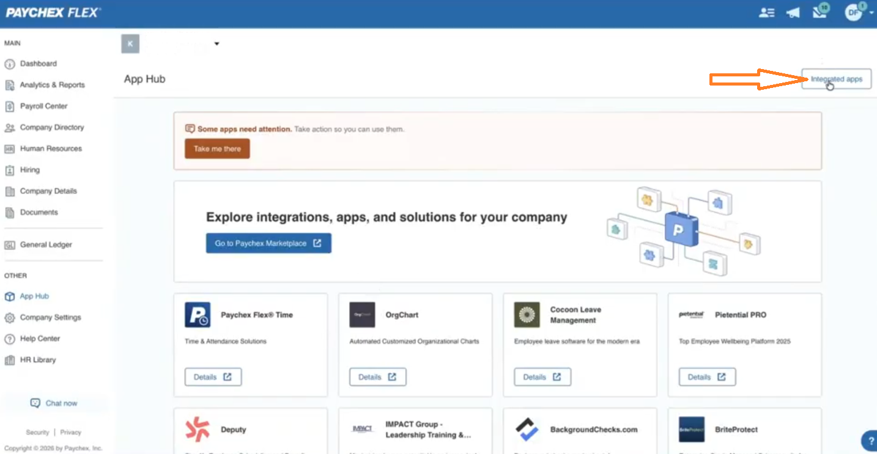This screenshot has height=454, width=877.
Task: Click the DF user avatar
Action: pos(854,12)
